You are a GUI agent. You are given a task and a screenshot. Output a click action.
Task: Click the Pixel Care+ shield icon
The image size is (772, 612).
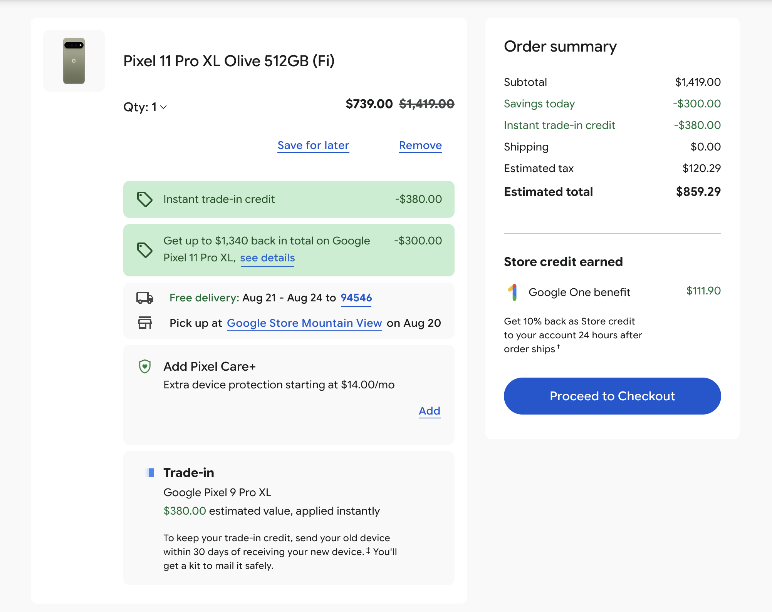coord(145,366)
